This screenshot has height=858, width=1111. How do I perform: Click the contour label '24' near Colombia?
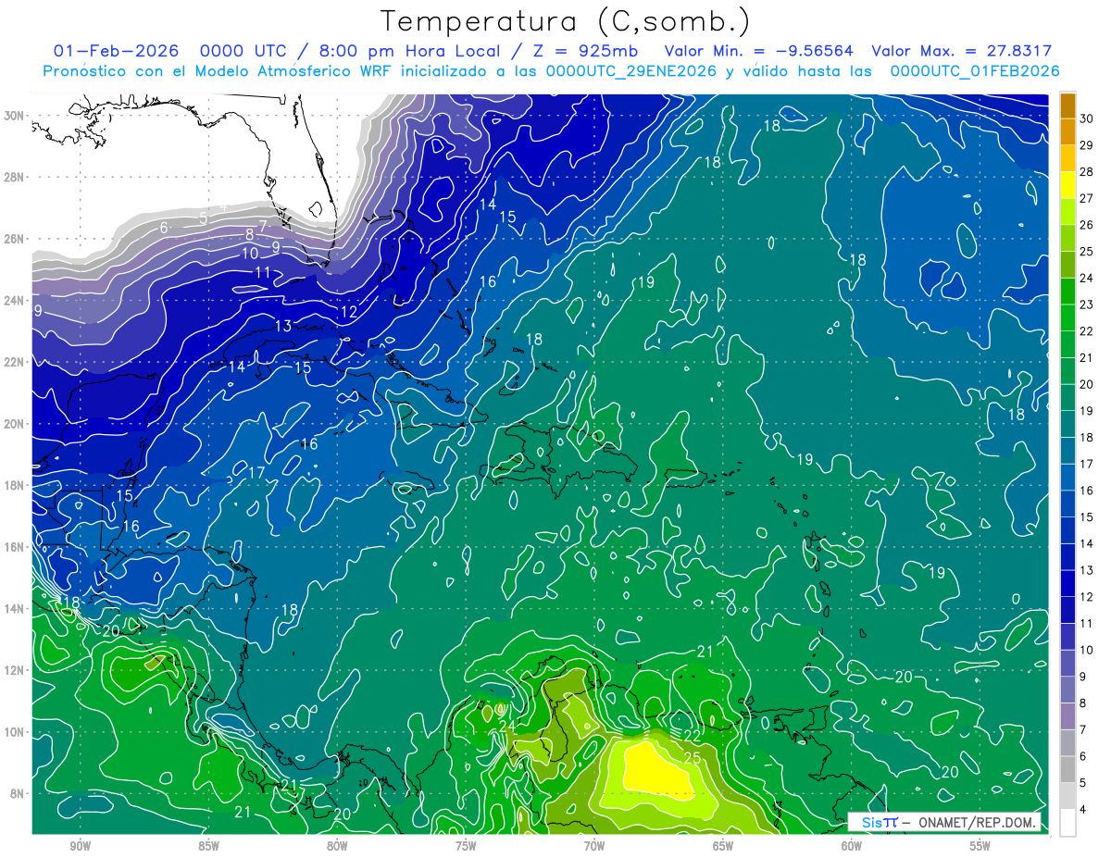pos(506,727)
